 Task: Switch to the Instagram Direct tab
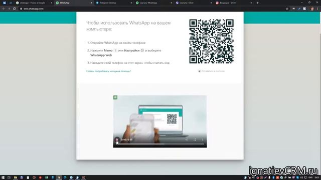tap(233, 3)
